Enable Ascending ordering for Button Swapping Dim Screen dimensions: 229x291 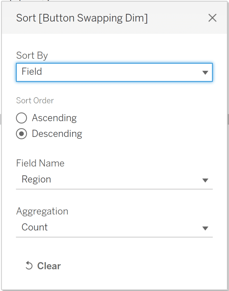[22, 118]
